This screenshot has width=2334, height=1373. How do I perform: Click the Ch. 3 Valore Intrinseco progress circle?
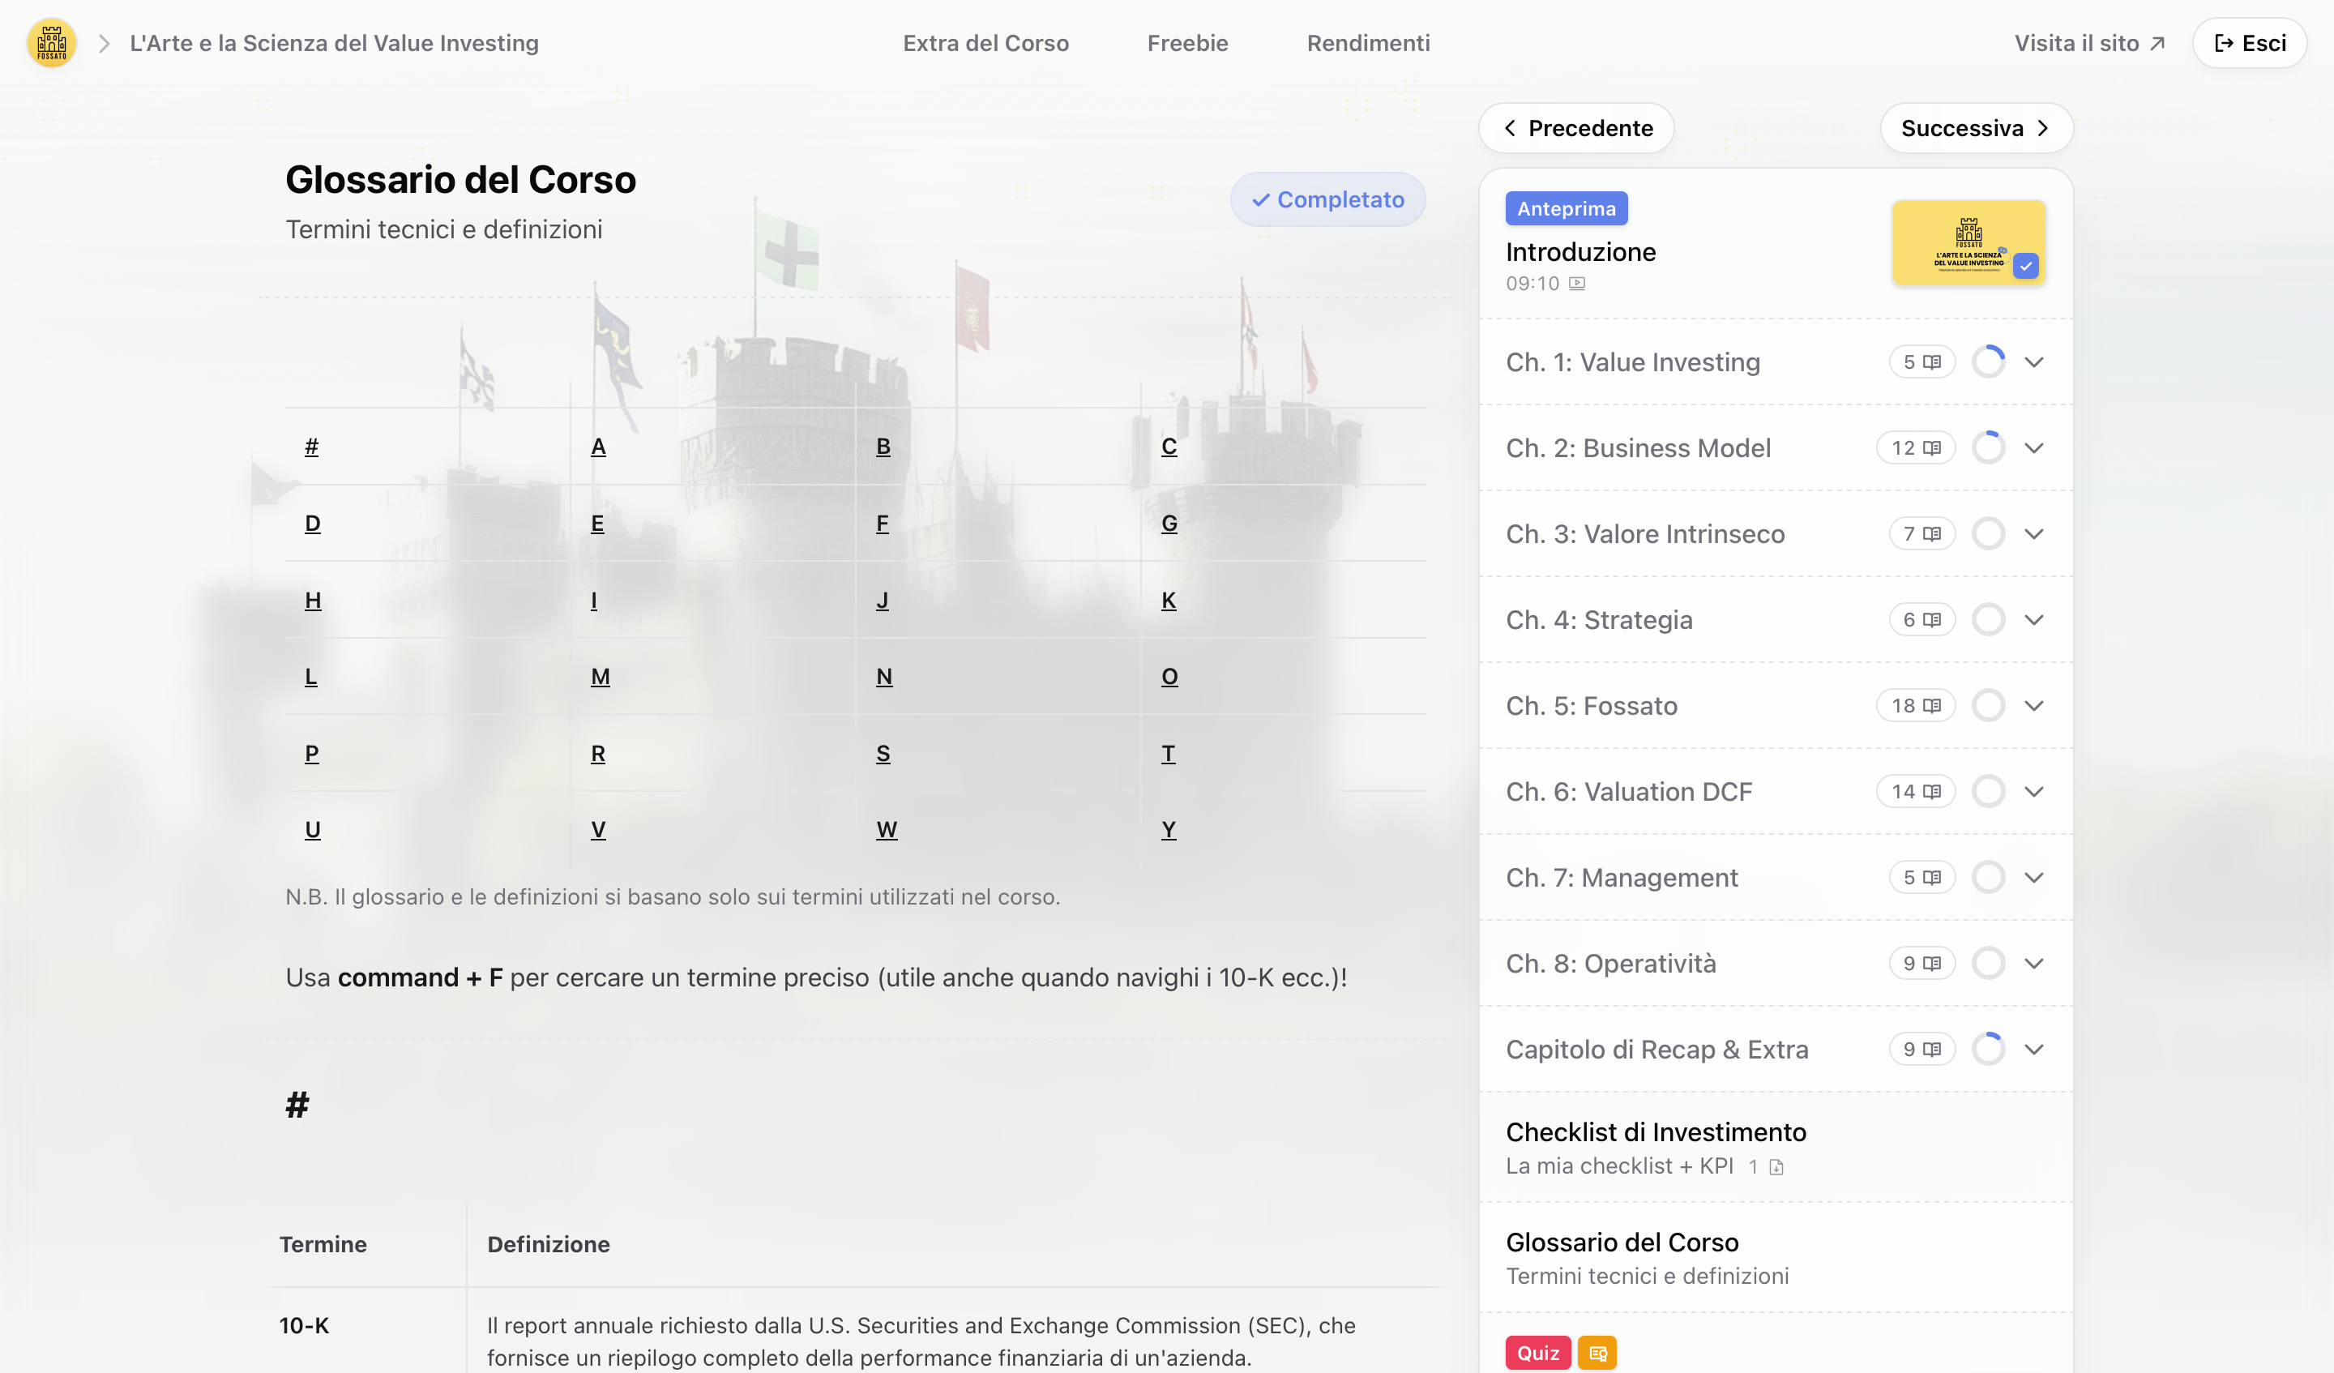(1988, 535)
